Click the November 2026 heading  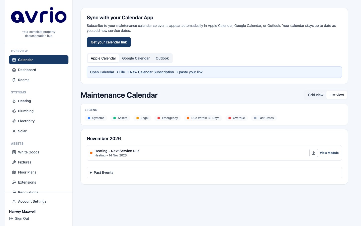pos(104,139)
